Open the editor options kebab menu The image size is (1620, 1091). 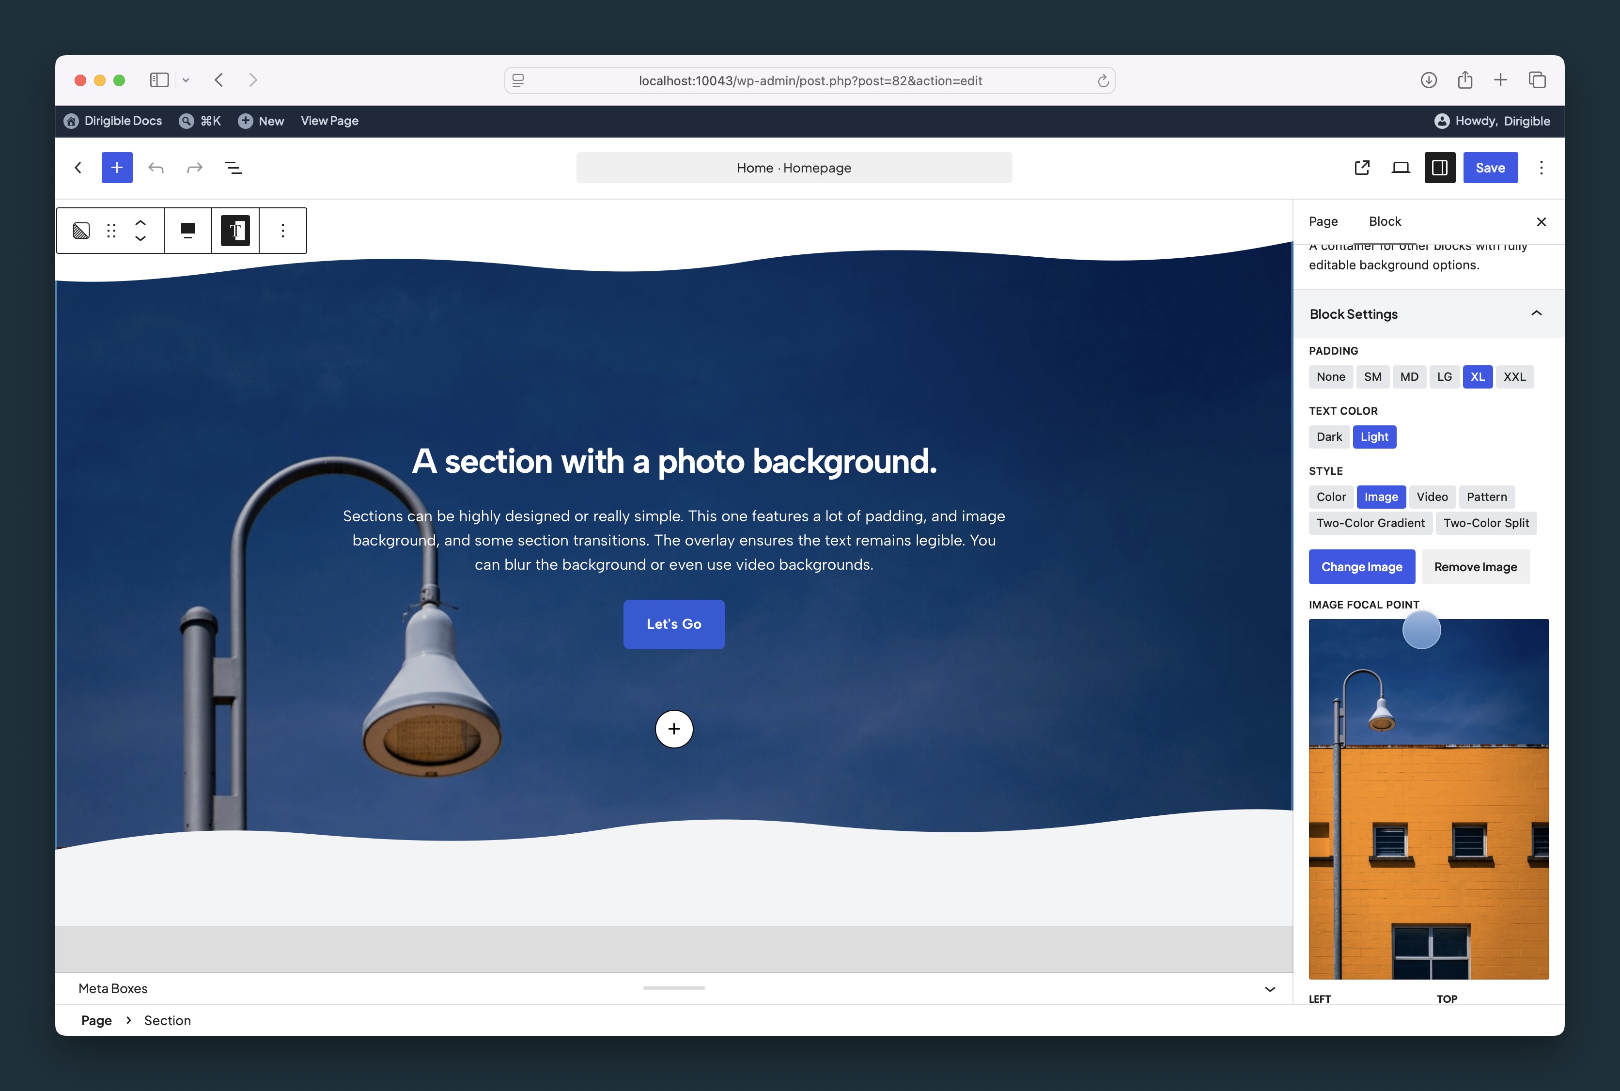tap(1542, 168)
